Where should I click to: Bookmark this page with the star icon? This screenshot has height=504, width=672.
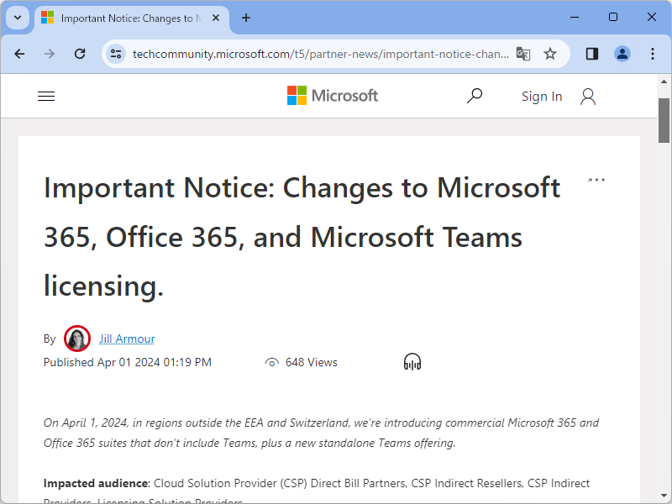pos(550,54)
